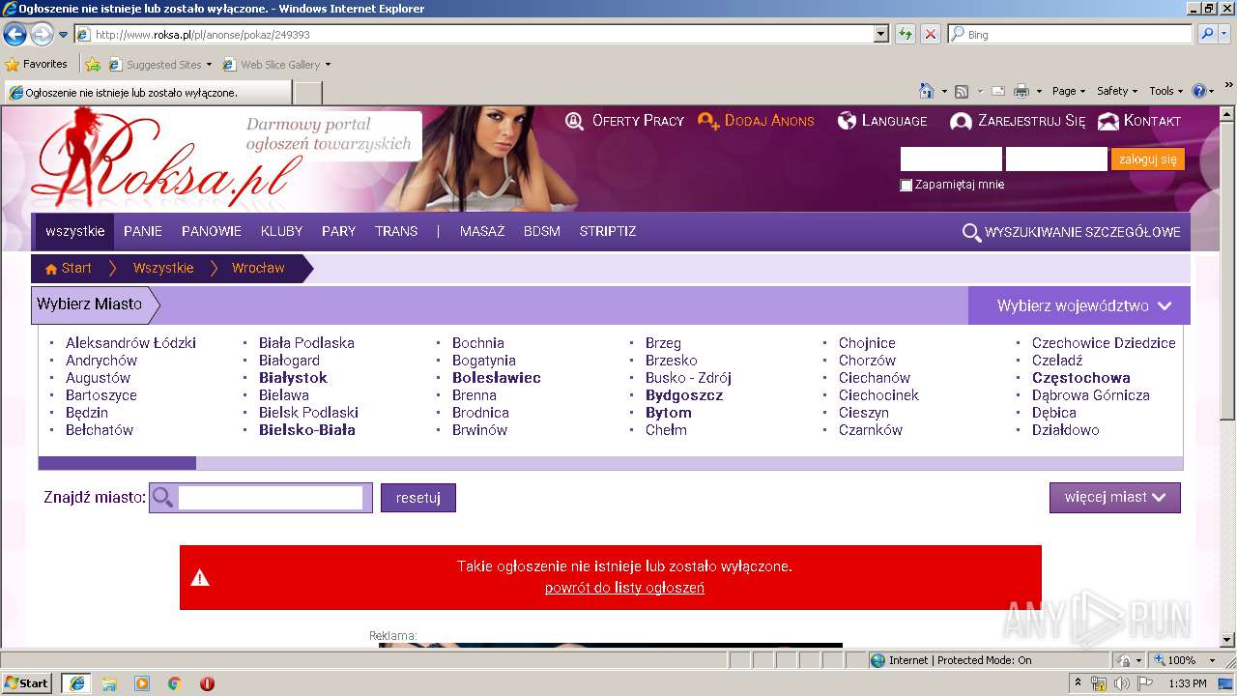Viewport: 1237px width, 696px height.
Task: Click the Zarejestruj Się user icon
Action: [x=961, y=122]
